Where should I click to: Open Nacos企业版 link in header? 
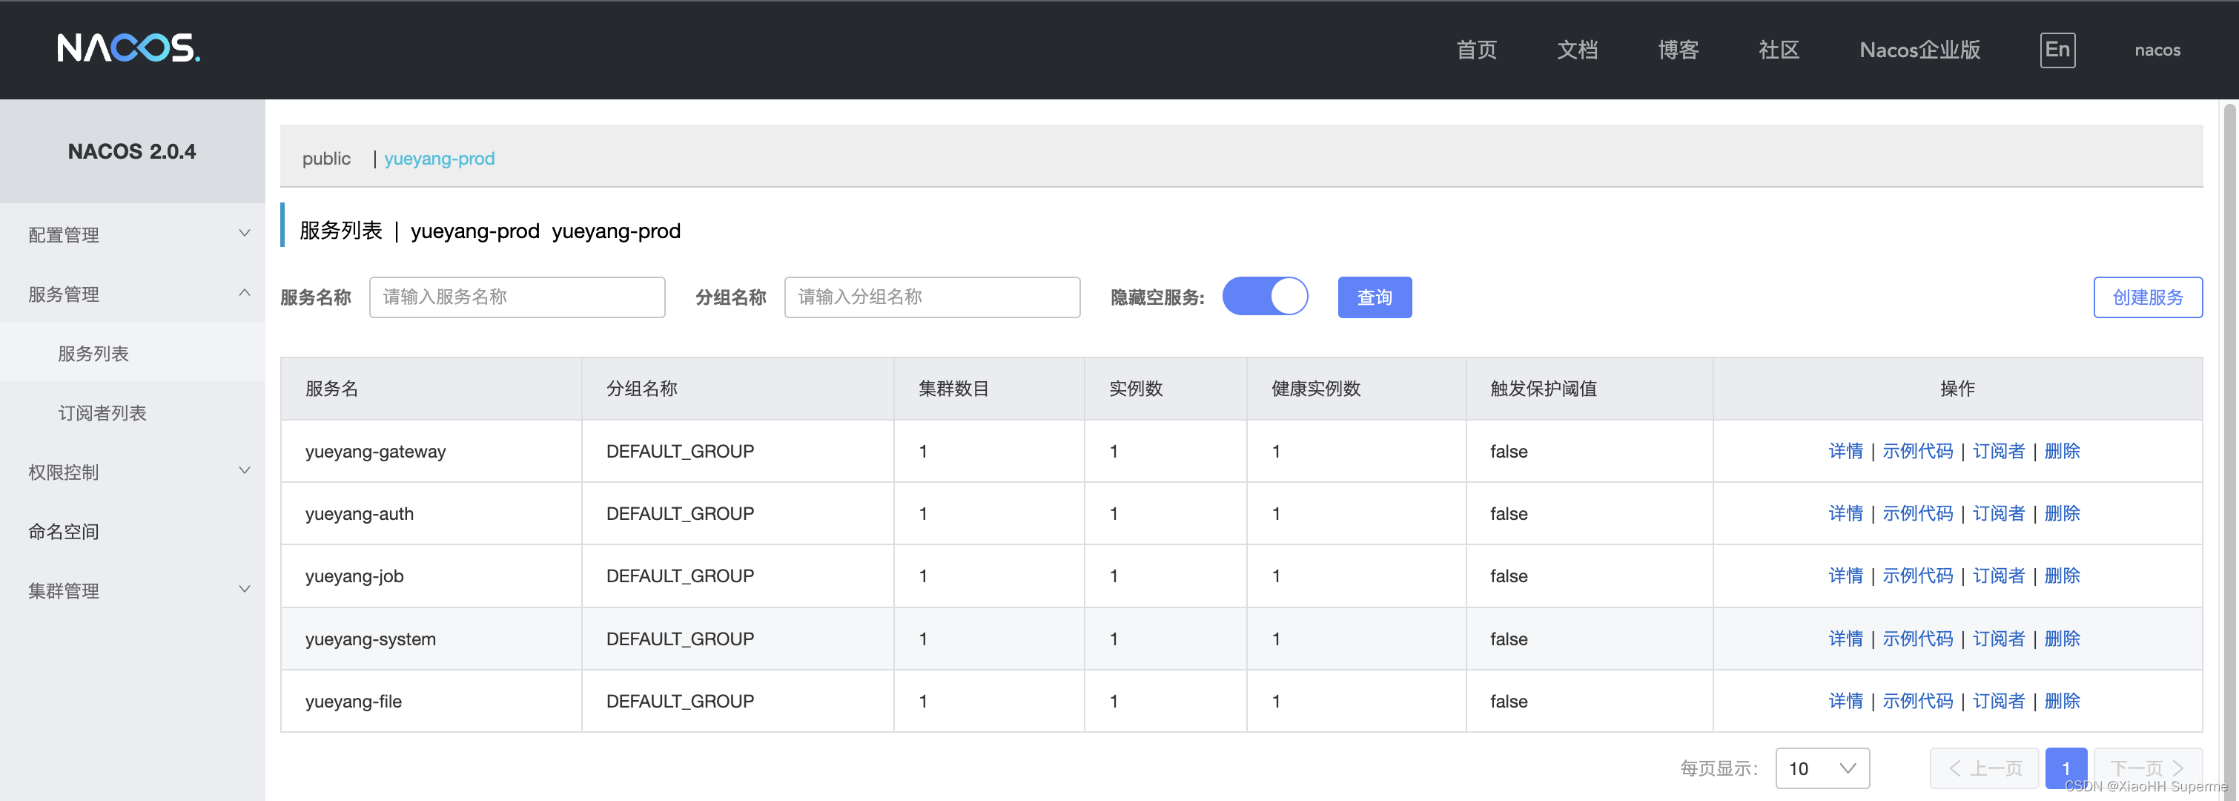coord(1919,50)
